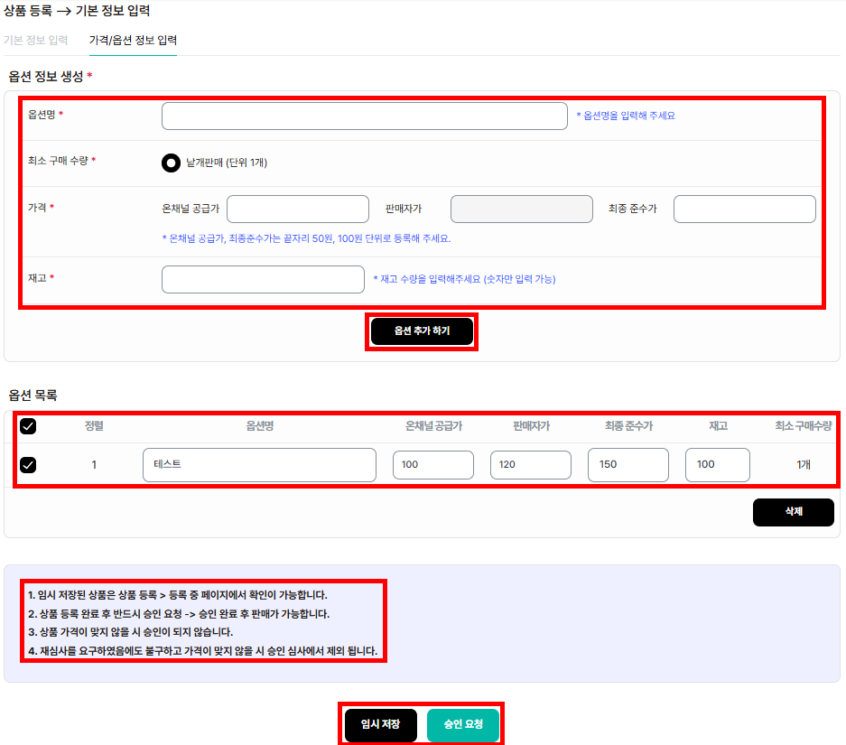Edit the 판매자가 value 120 in list
This screenshot has width=846, height=745.
click(530, 464)
